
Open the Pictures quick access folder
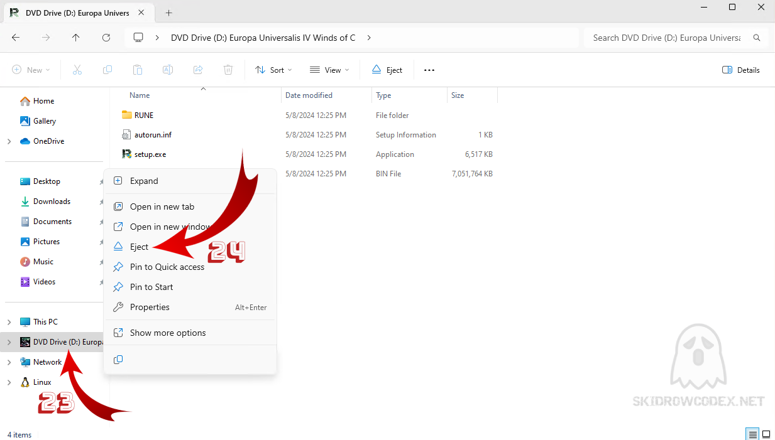(x=40, y=242)
